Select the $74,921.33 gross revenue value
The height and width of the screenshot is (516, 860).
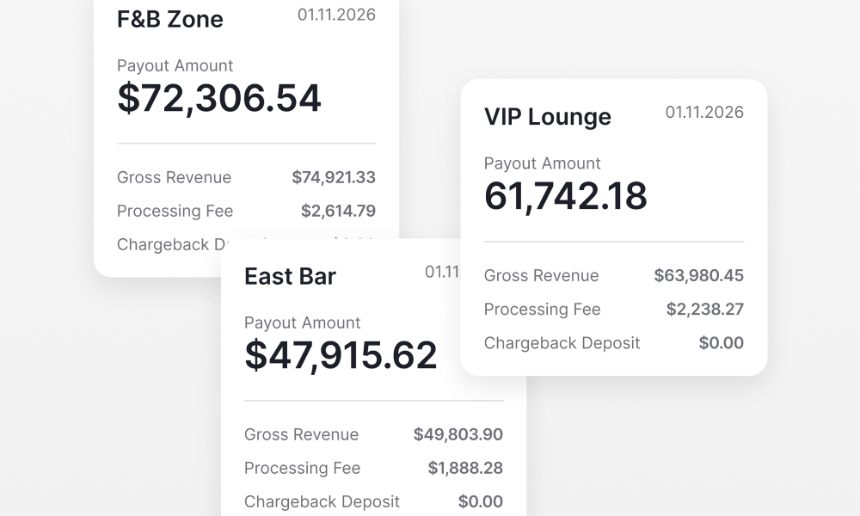point(334,177)
